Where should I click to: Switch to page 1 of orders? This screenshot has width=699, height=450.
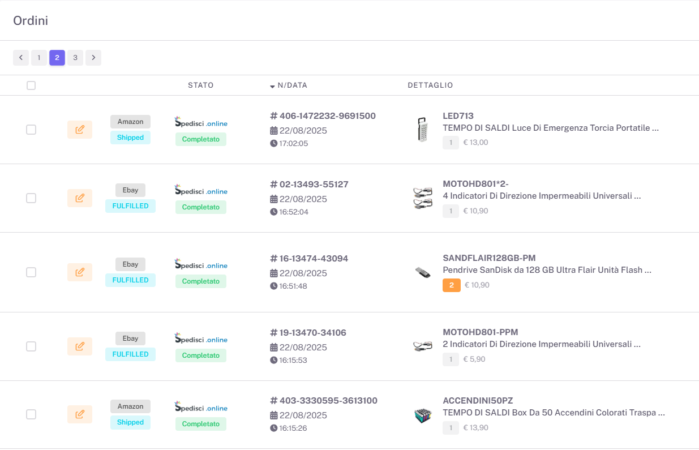(39, 58)
